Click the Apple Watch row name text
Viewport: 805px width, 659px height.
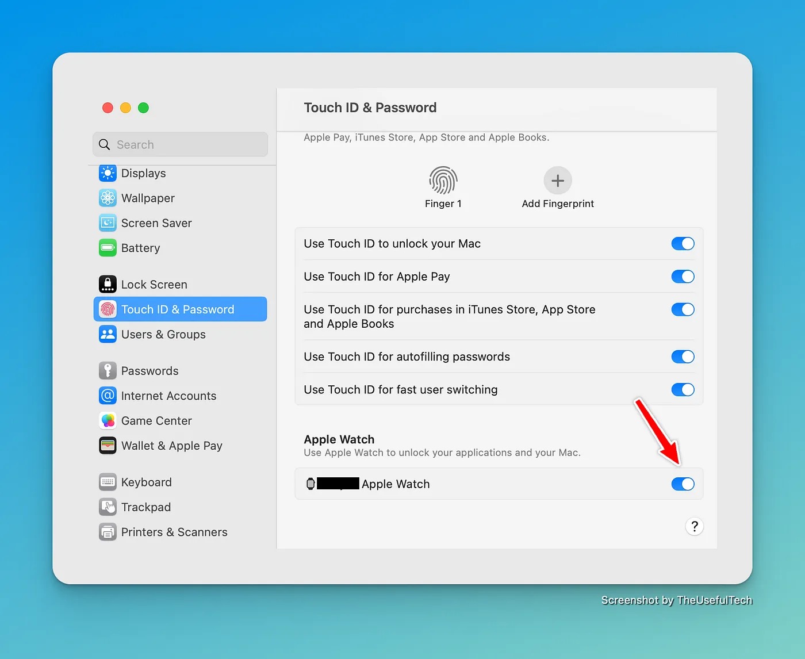click(x=396, y=484)
